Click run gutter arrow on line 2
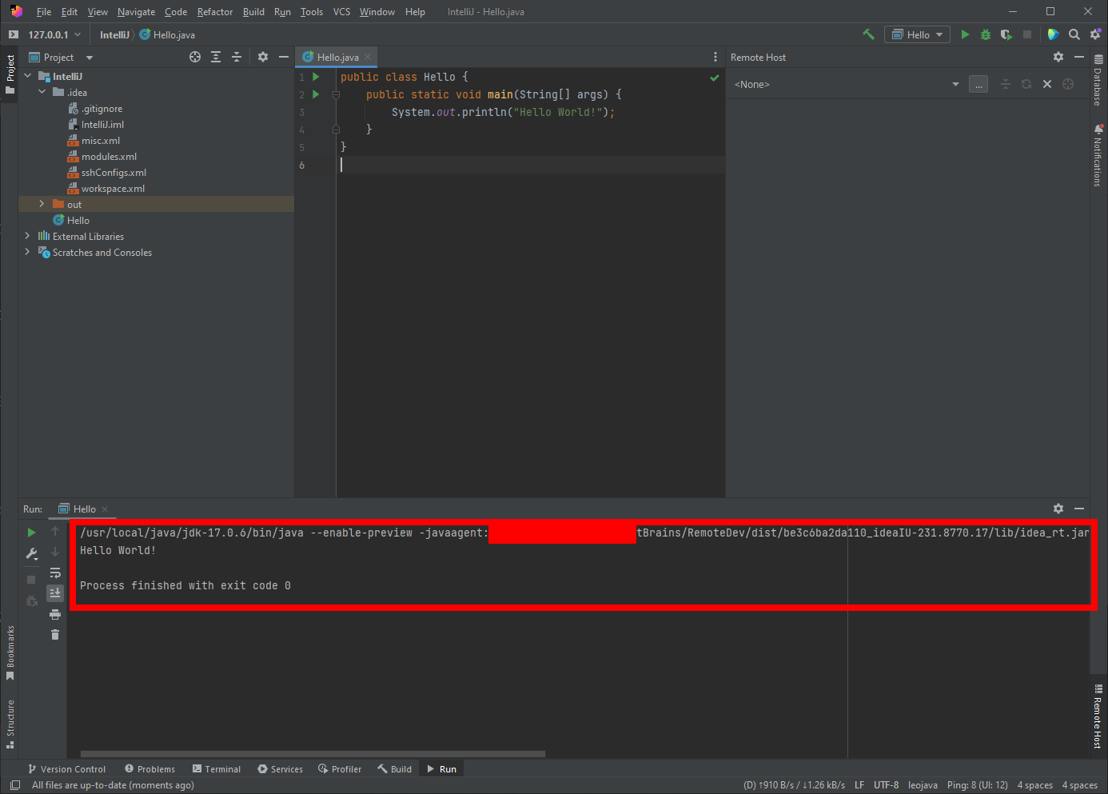 coord(316,94)
